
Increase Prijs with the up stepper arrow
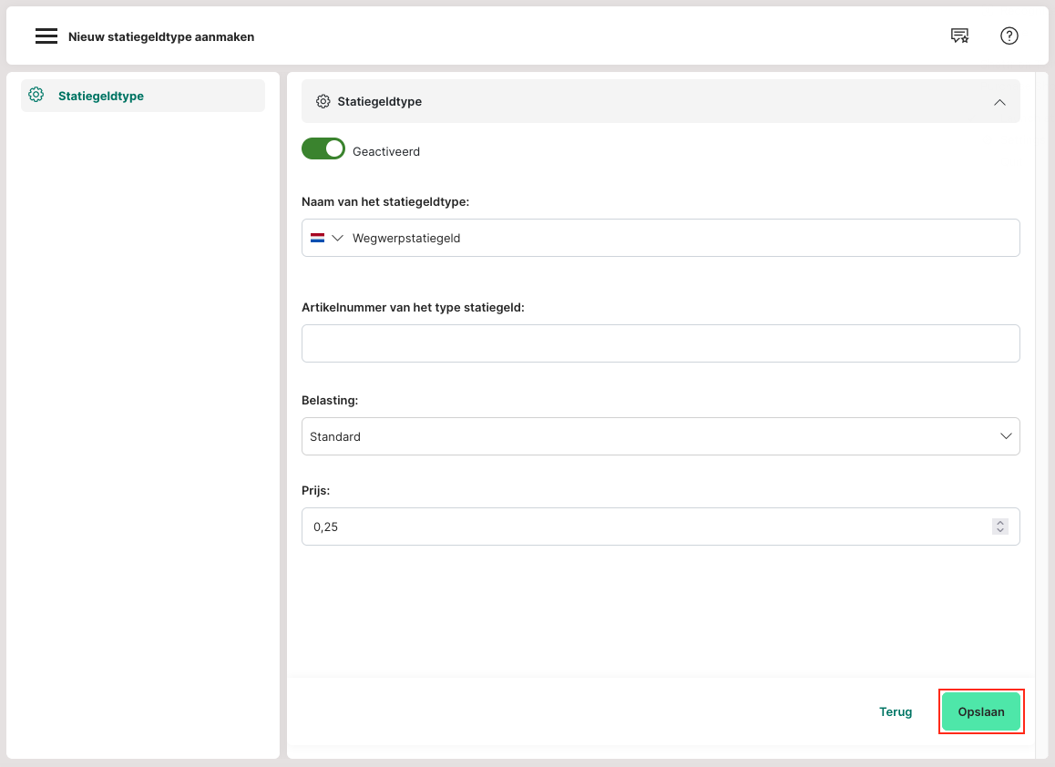(x=1000, y=522)
